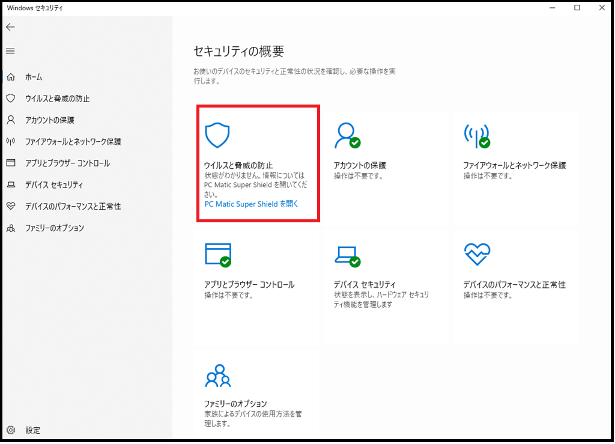Click the デバイス セキュリティ tile title
Viewport: 615px width, 444px height.
(365, 285)
